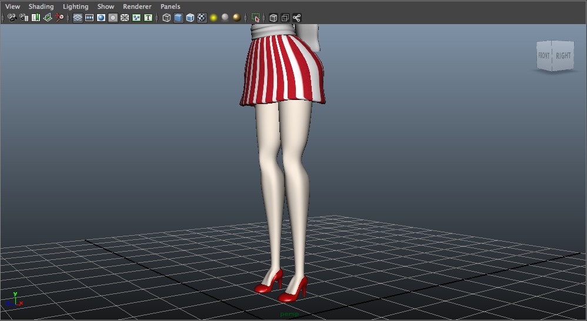Toggle isolate select icon
The width and height of the screenshot is (587, 321).
click(256, 18)
